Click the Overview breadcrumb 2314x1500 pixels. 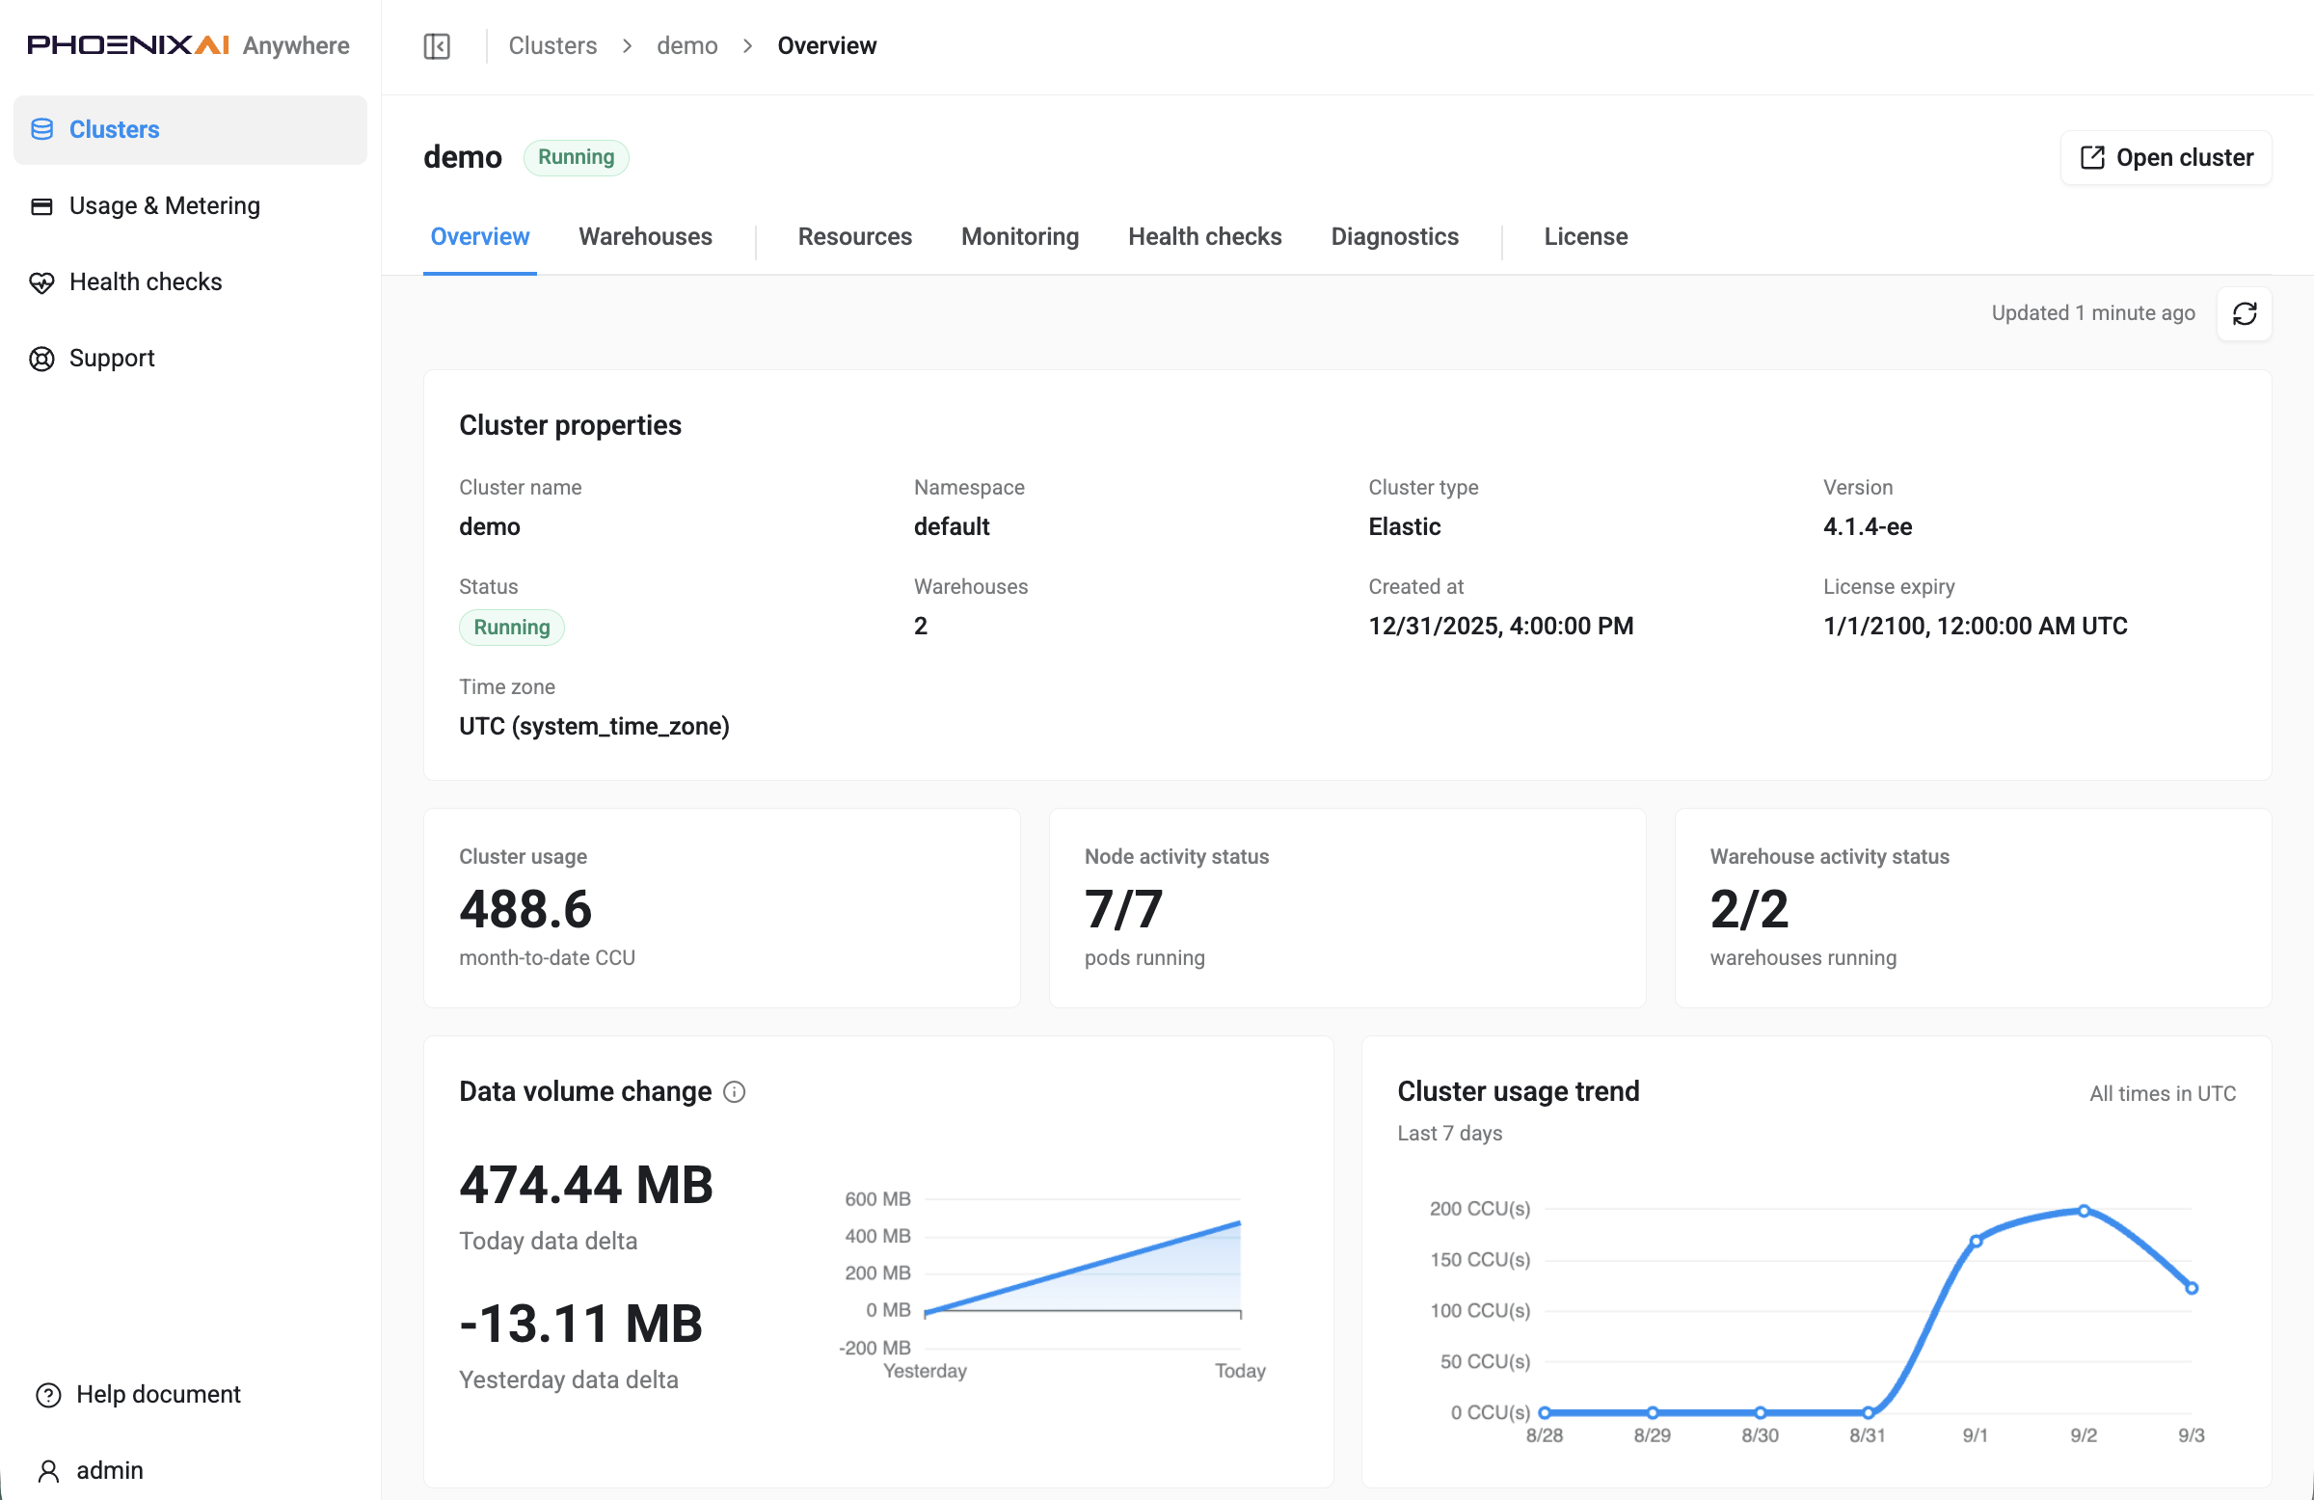826,45
